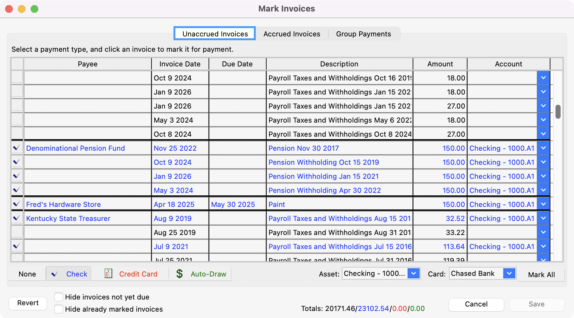Click the Auto-Draw dollar sign icon

(180, 274)
